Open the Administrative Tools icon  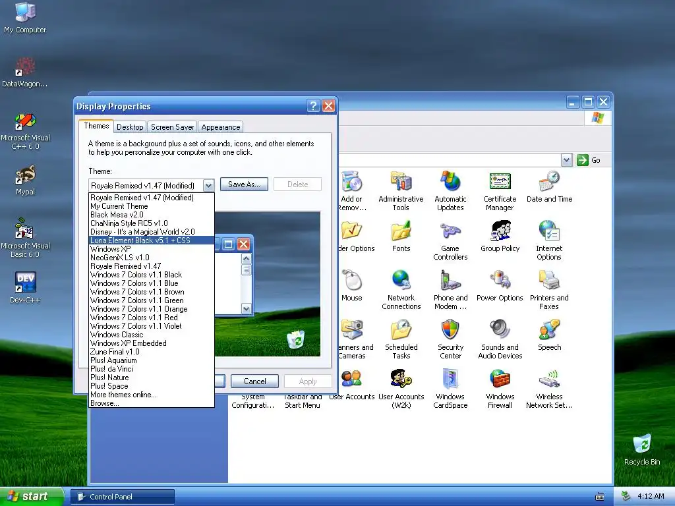pyautogui.click(x=401, y=191)
